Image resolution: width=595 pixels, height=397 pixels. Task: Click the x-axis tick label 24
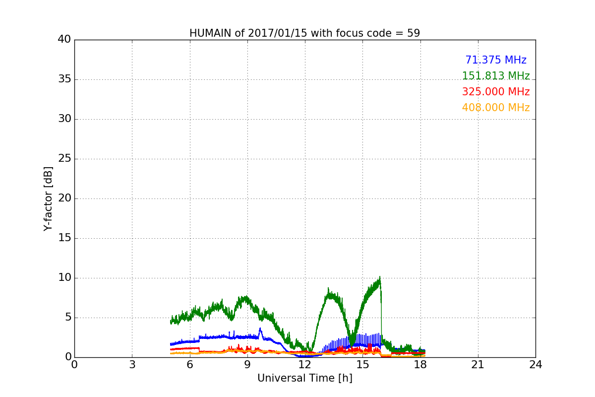[x=535, y=365]
